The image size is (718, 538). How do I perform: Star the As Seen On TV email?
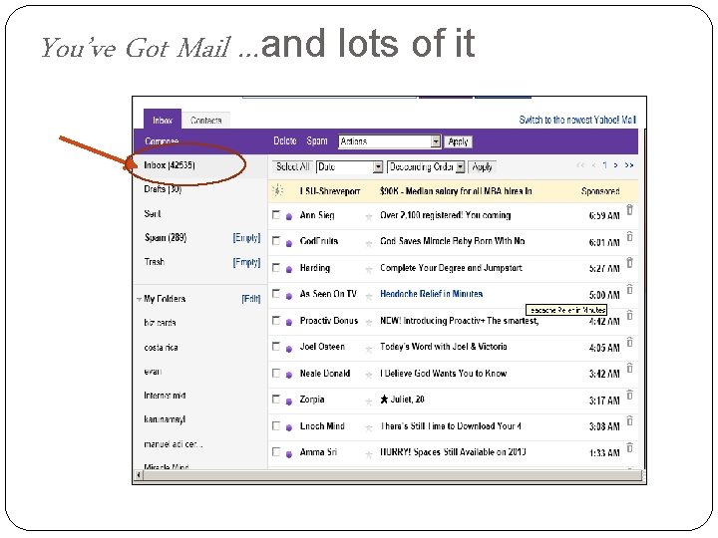(x=369, y=296)
